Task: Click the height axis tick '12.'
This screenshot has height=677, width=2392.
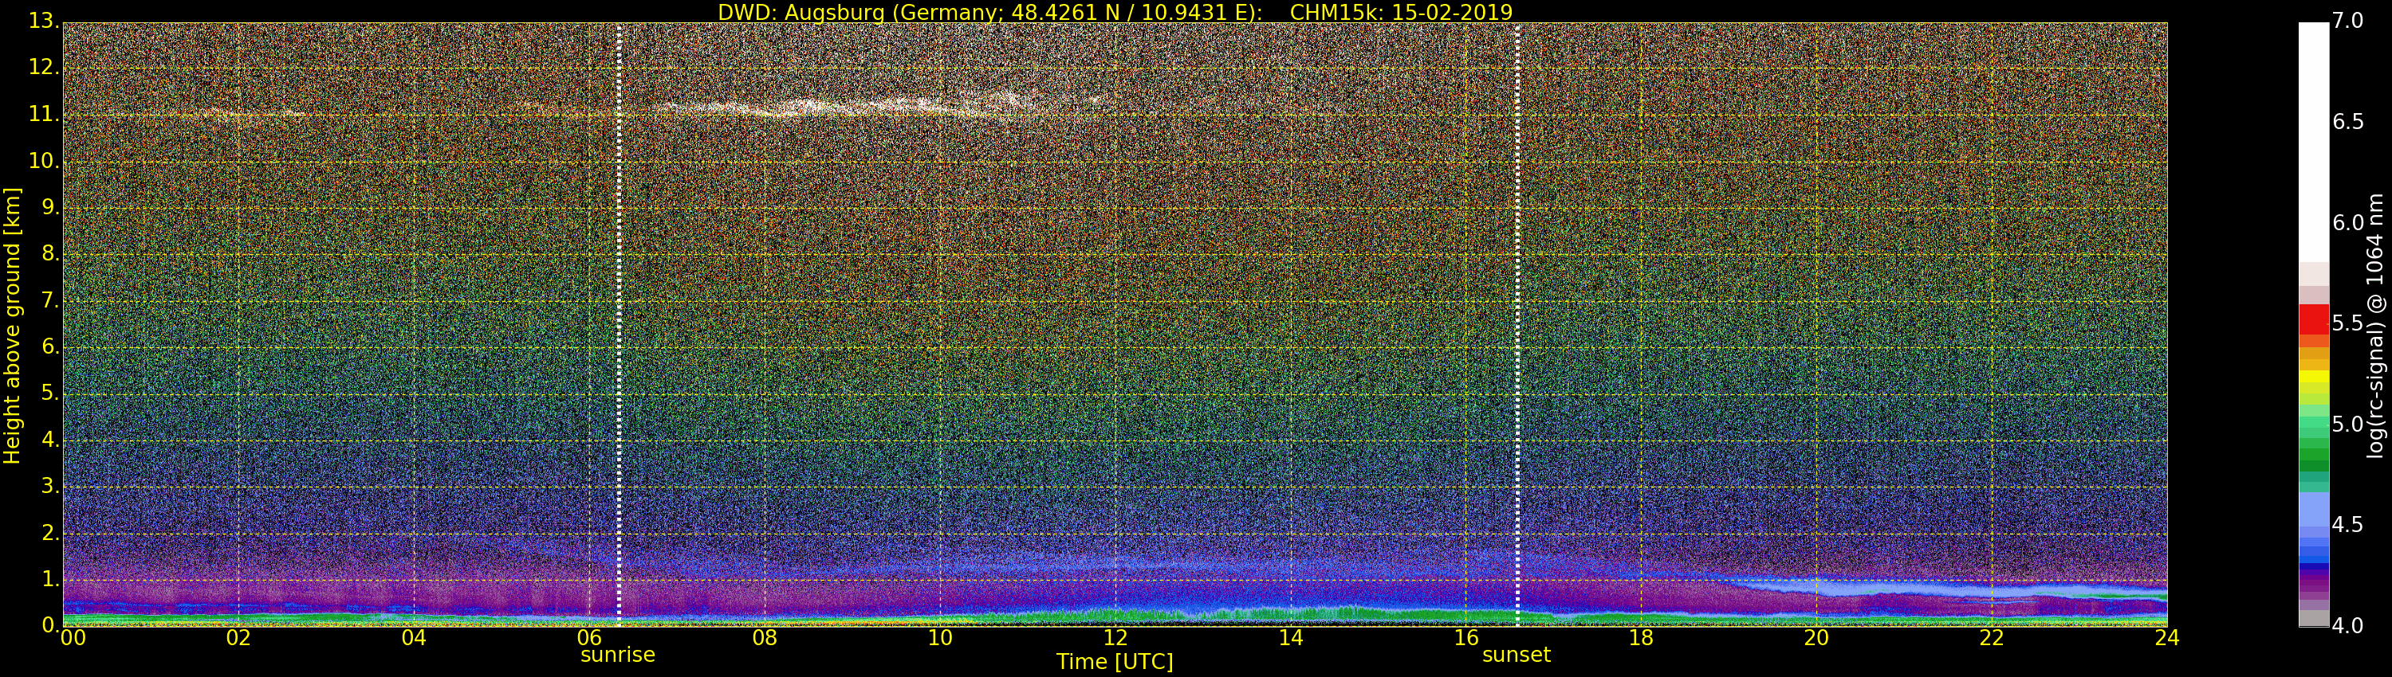Action: pyautogui.click(x=44, y=67)
